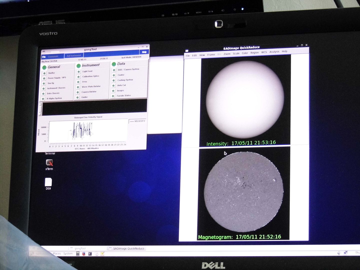Click the gongTool black message log area
The width and height of the screenshot is (360, 270).
pyautogui.click(x=94, y=107)
